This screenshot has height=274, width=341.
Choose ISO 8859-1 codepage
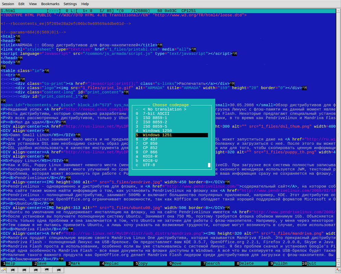pyautogui.click(x=172, y=118)
